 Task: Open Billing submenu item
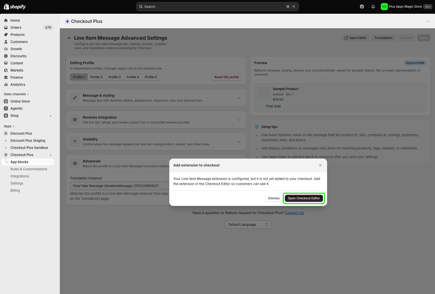coord(15,190)
